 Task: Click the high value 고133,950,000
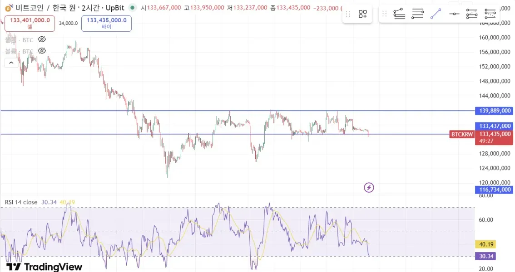coord(204,8)
